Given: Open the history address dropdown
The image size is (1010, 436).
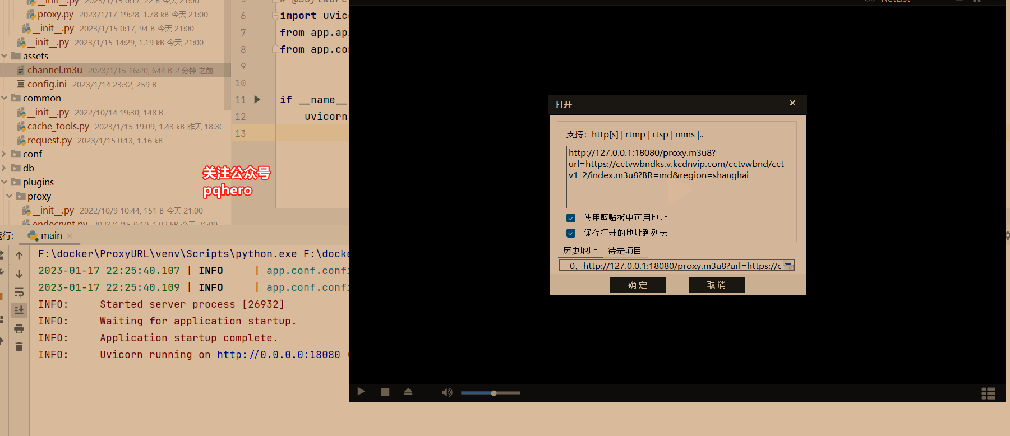Looking at the screenshot, I should tap(788, 266).
